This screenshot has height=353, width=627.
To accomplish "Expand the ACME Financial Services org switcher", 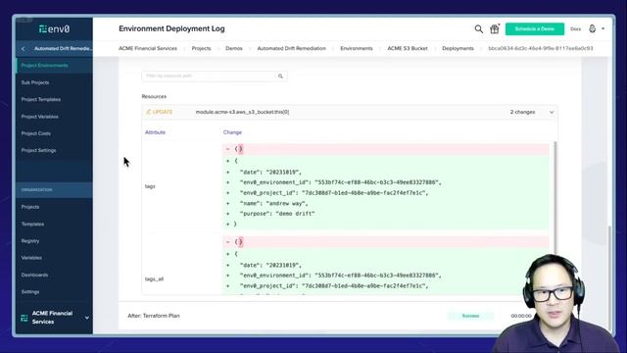I will 87,318.
